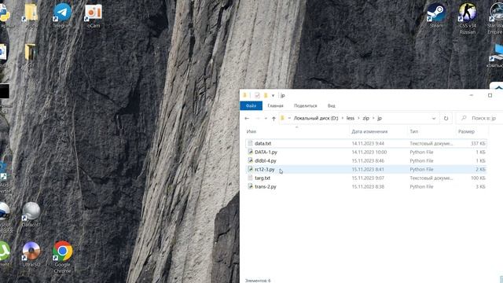The height and width of the screenshot is (283, 503).
Task: Expand the address bar history dropdown
Action: (434, 119)
